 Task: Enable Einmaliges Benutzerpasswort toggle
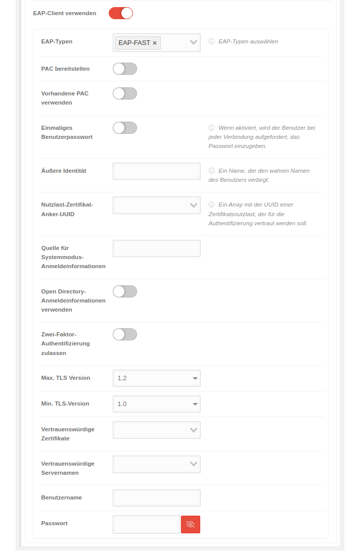click(125, 128)
